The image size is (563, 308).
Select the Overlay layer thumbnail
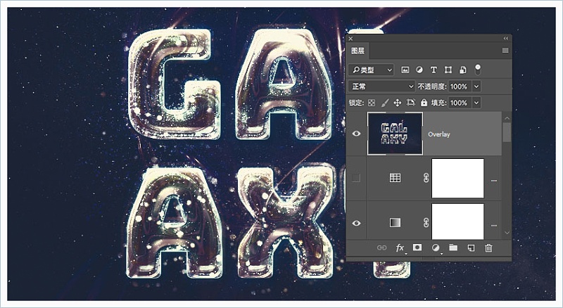click(x=395, y=133)
